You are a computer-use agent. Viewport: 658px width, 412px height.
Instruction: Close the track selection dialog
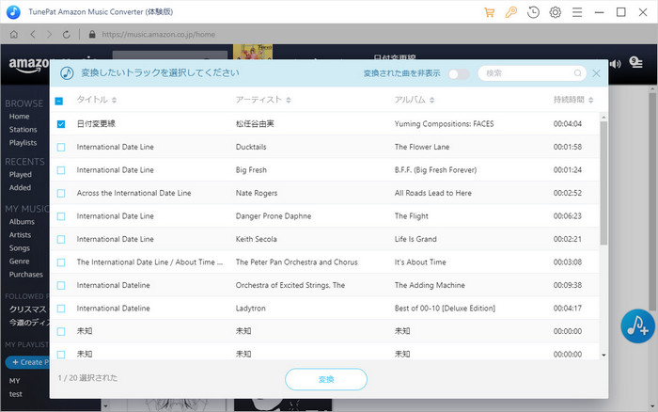(x=596, y=73)
